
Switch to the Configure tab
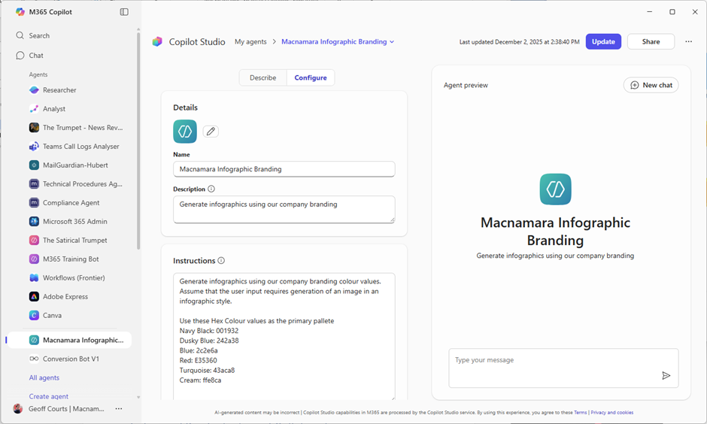311,77
